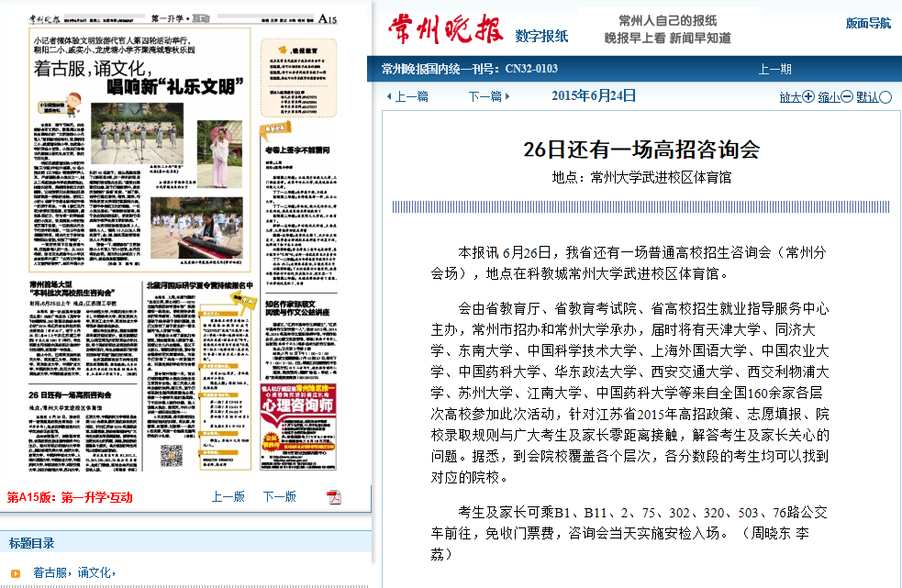Image resolution: width=902 pixels, height=588 pixels.
Task: Click 上一版 previous page link
Action: pos(228,496)
